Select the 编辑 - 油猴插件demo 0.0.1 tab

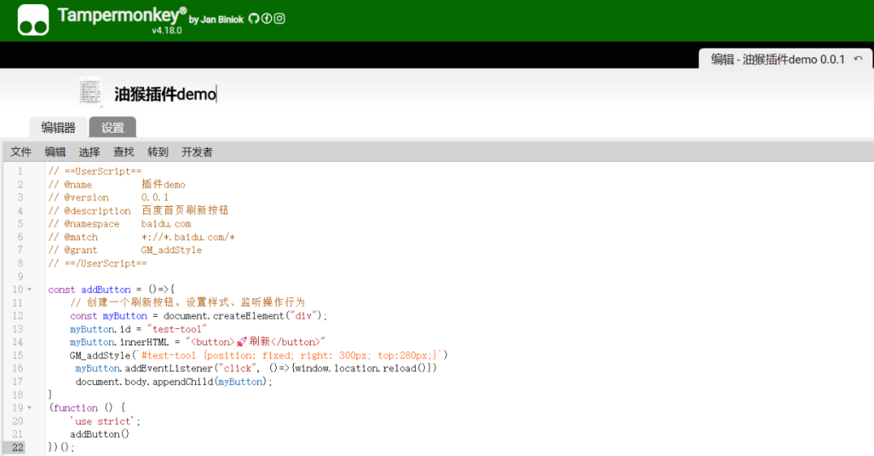(786, 58)
